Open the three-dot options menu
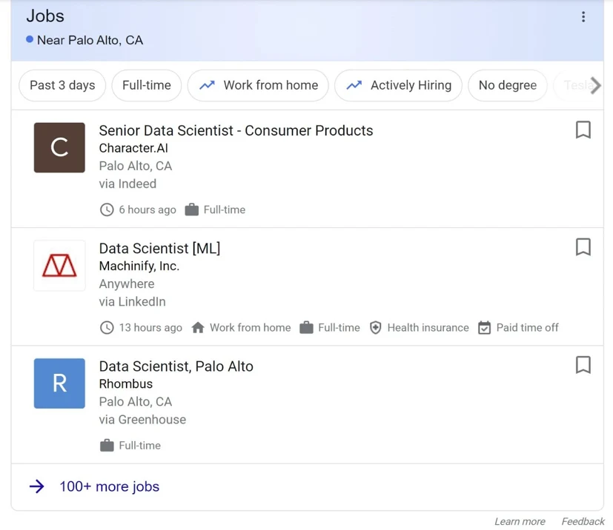613x530 pixels. point(583,16)
